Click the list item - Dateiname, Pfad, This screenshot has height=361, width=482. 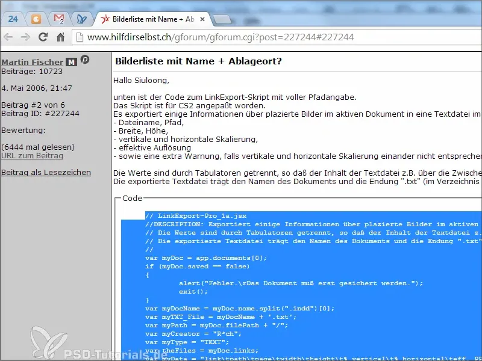(x=148, y=123)
